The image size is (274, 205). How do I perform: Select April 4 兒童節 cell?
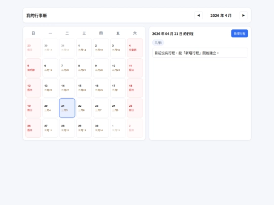135,48
